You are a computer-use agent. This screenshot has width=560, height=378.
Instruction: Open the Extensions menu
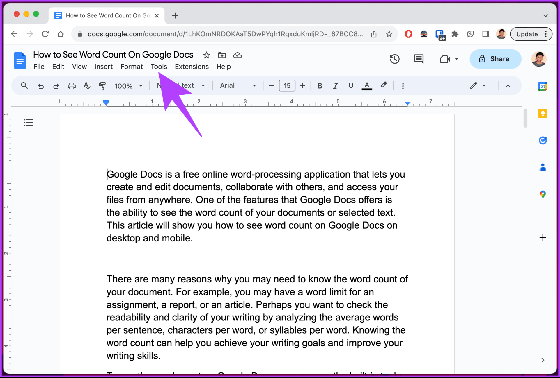[192, 67]
